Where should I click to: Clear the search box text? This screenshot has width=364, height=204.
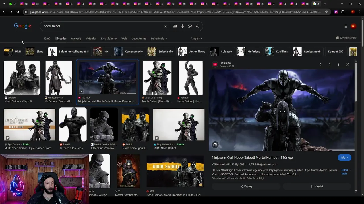[166, 26]
